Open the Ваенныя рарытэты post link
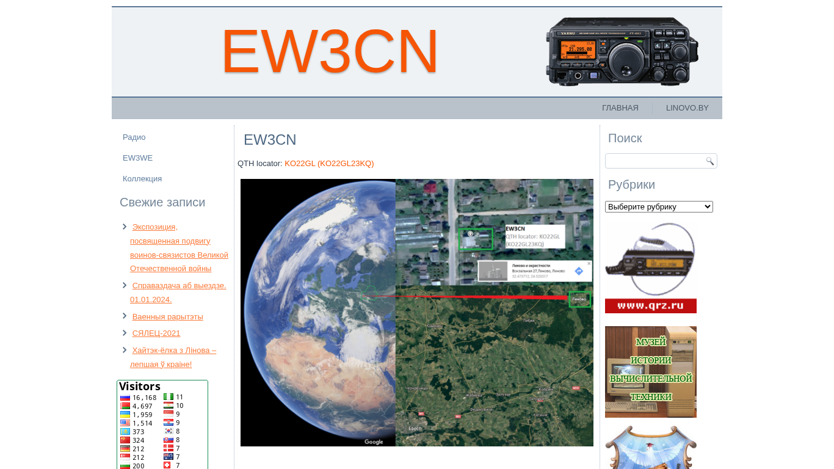 pos(168,317)
